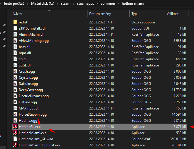Click hotline_miami breadcrumb segment
The height and width of the screenshot is (149, 194).
click(133, 4)
